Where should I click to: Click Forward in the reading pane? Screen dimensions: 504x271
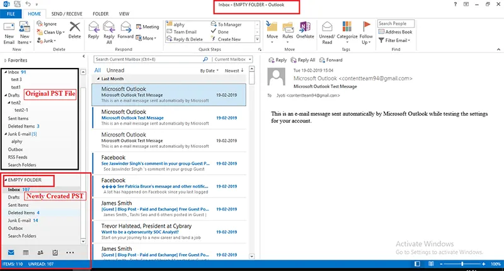point(331,60)
